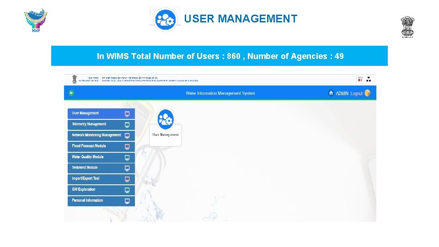Image resolution: width=439 pixels, height=247 pixels.
Task: Click the User Management tile label
Action: pyautogui.click(x=166, y=134)
